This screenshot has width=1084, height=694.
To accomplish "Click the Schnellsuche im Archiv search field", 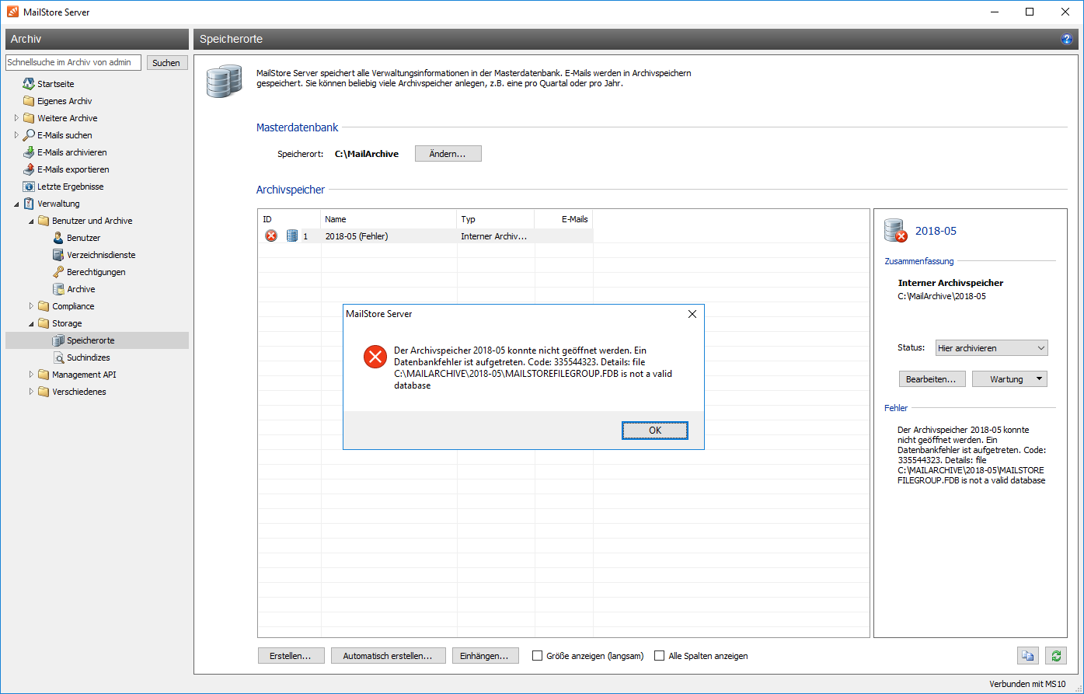I will (x=73, y=63).
